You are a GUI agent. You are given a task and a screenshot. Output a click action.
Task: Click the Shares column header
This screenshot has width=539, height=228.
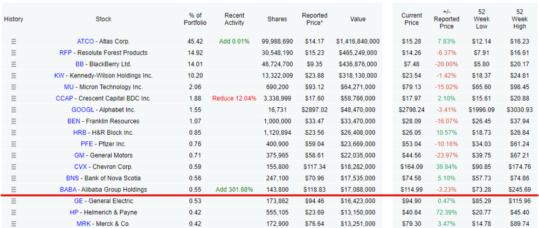[x=277, y=19]
